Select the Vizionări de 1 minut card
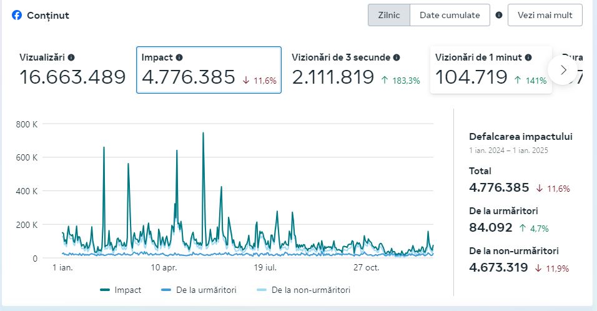Screen dimensions: 597x311 click(491, 69)
